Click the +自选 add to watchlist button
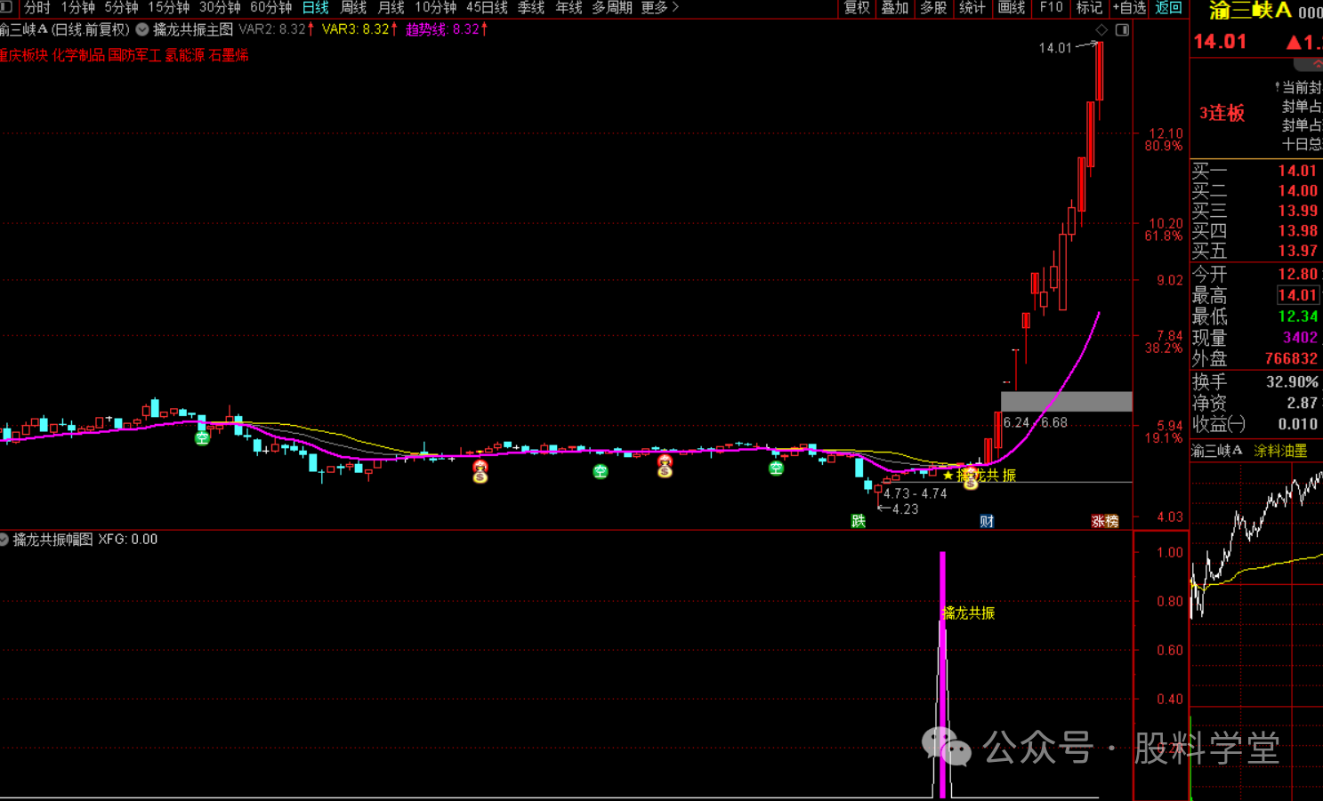 pos(1129,8)
